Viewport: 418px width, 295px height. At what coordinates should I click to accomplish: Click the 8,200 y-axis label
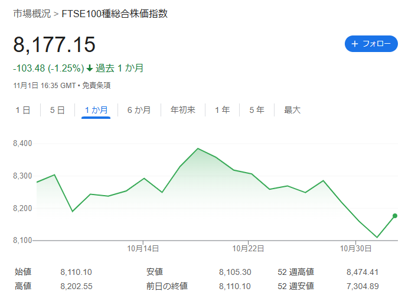tap(22, 208)
